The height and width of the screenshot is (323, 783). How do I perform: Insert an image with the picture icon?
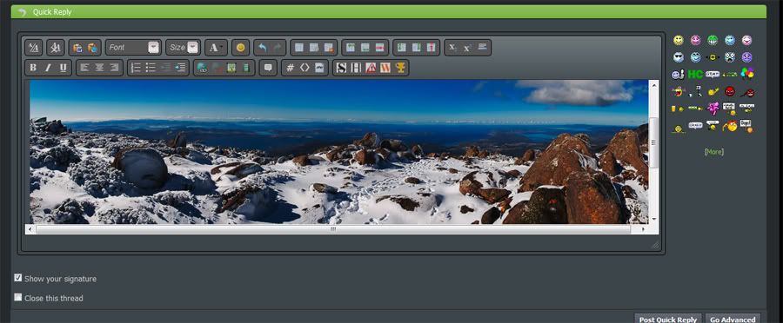[x=231, y=68]
